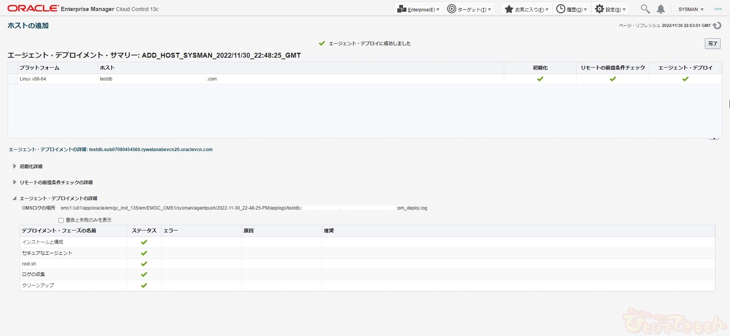Screen dimensions: 730x336
Task: Click the ホスト column header
Action: (x=107, y=68)
